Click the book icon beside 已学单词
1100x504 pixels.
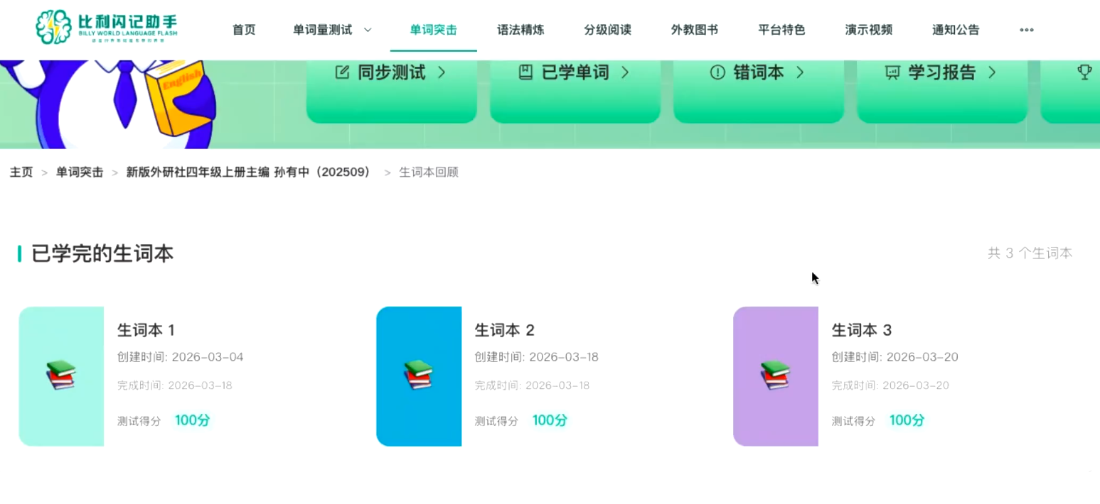[x=525, y=72]
